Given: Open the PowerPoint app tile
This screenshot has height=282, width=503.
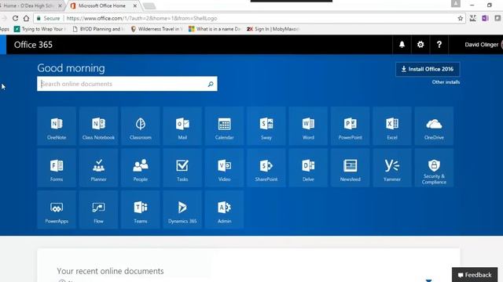Looking at the screenshot, I should pyautogui.click(x=350, y=126).
